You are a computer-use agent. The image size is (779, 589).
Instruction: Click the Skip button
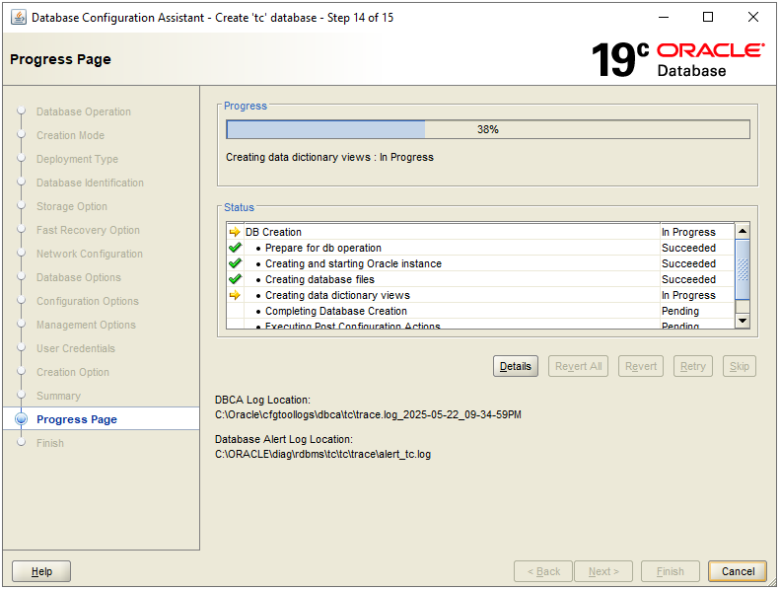(x=740, y=366)
